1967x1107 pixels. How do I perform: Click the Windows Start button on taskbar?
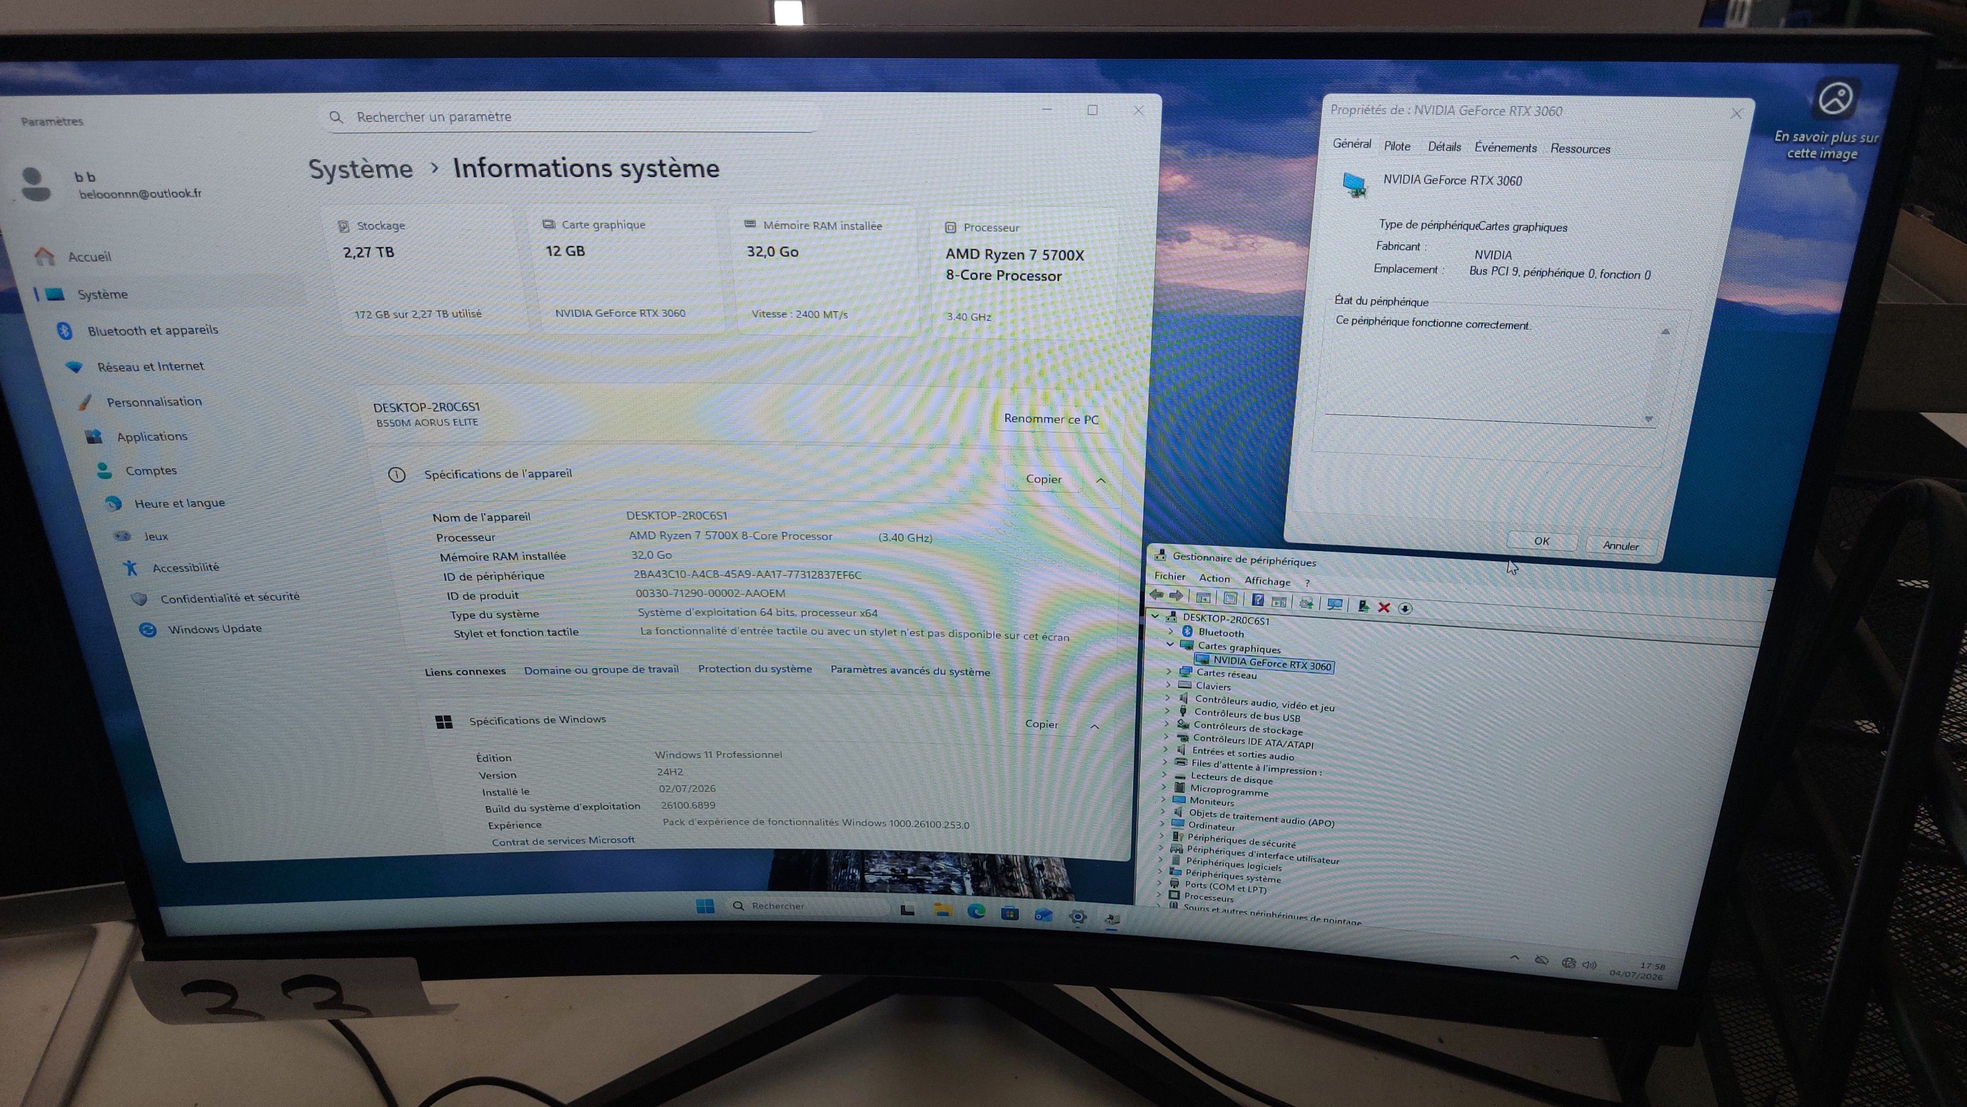click(705, 906)
